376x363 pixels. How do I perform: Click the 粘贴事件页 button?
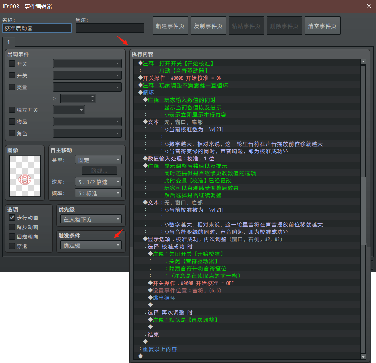(x=247, y=26)
